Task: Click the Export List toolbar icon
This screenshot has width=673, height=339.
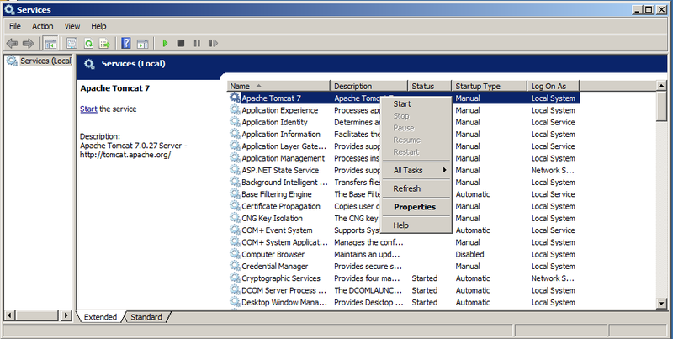Action: pos(105,43)
